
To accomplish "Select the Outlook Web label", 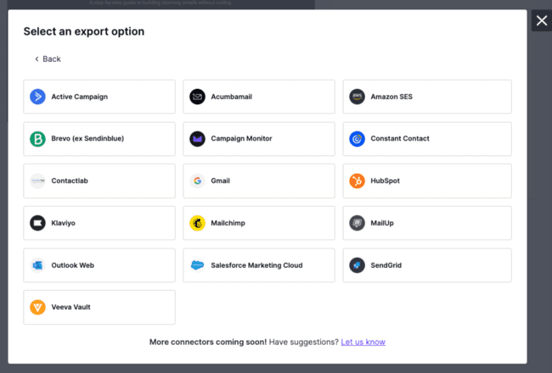I will click(x=72, y=265).
